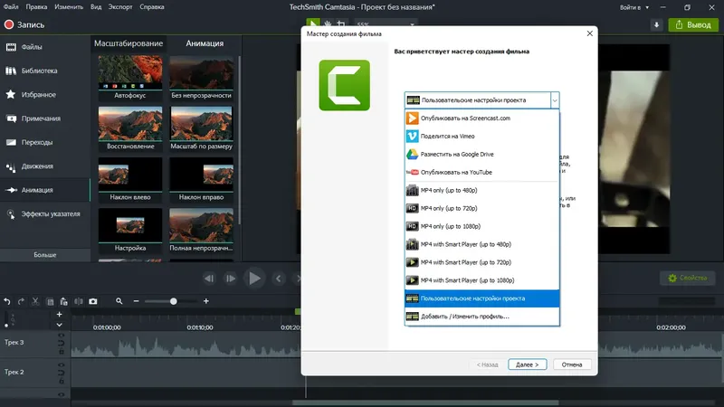Expand the track options chevron

click(59, 325)
